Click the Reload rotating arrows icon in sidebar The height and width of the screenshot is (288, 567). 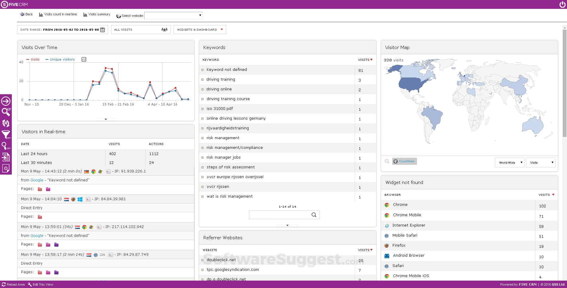pos(6,123)
